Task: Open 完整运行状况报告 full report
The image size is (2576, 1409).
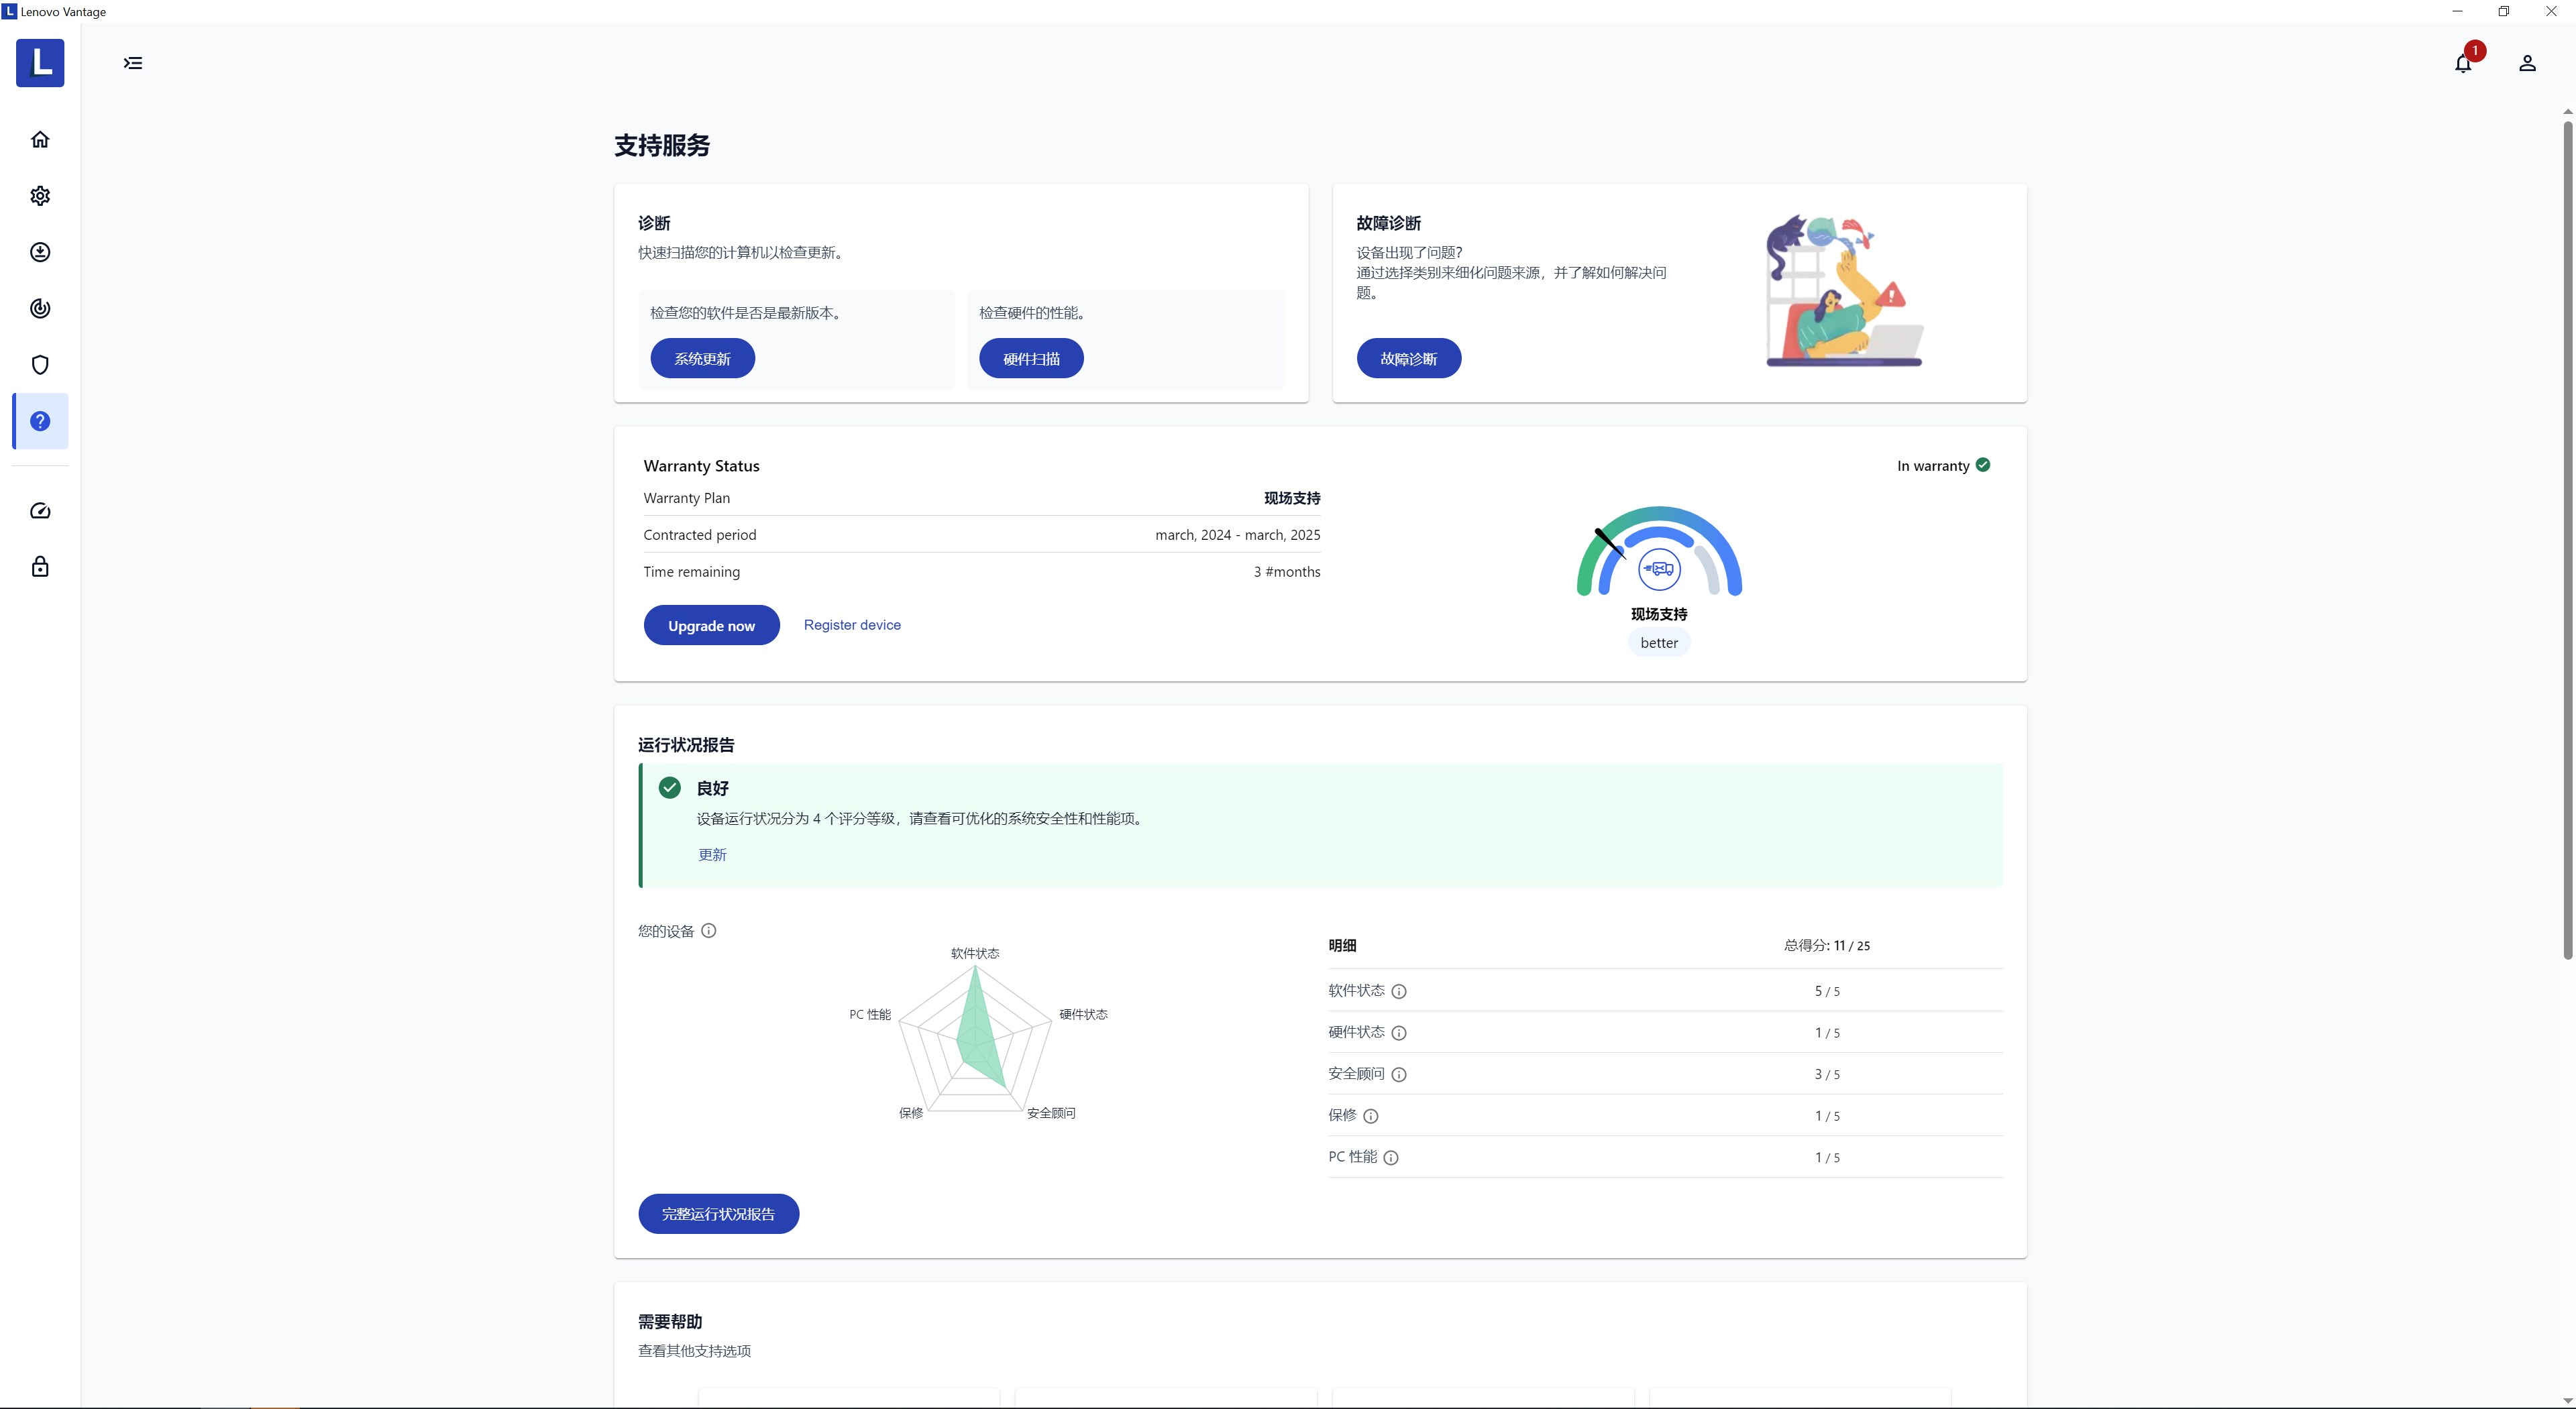Action: pos(718,1214)
